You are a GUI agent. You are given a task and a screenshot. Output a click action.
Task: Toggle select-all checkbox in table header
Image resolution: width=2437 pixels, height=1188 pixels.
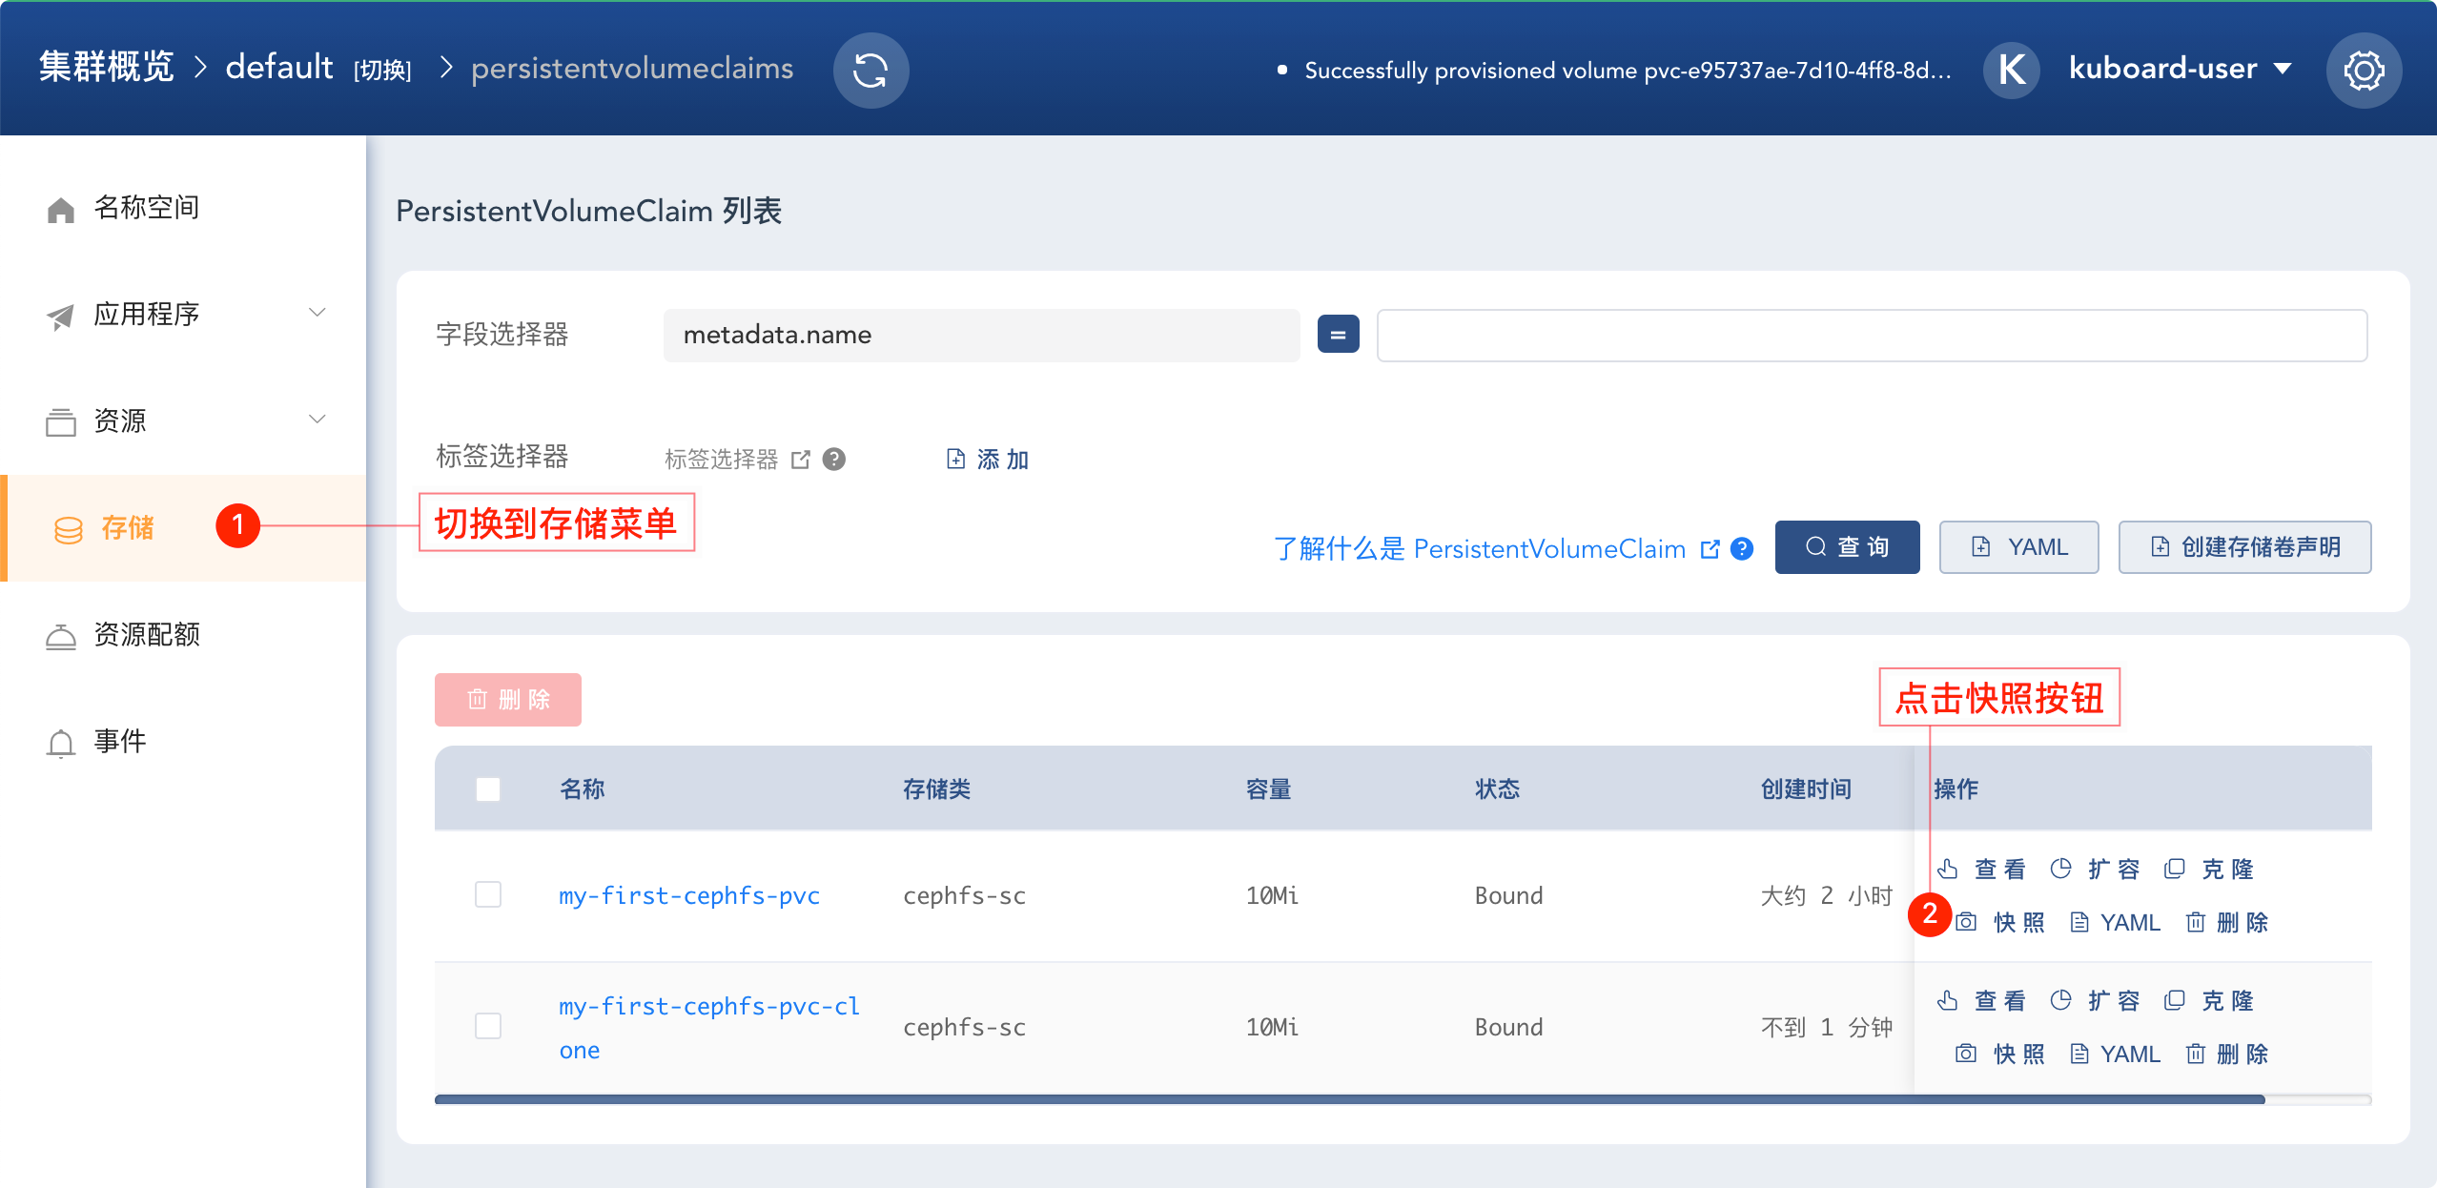[488, 789]
